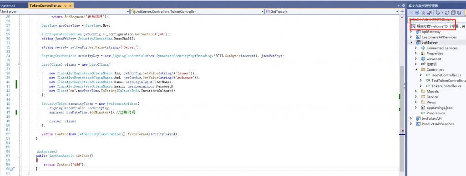Click the solution 'netcore' icon

tap(413, 26)
